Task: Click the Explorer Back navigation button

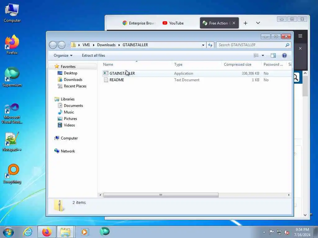Action: pos(53,45)
